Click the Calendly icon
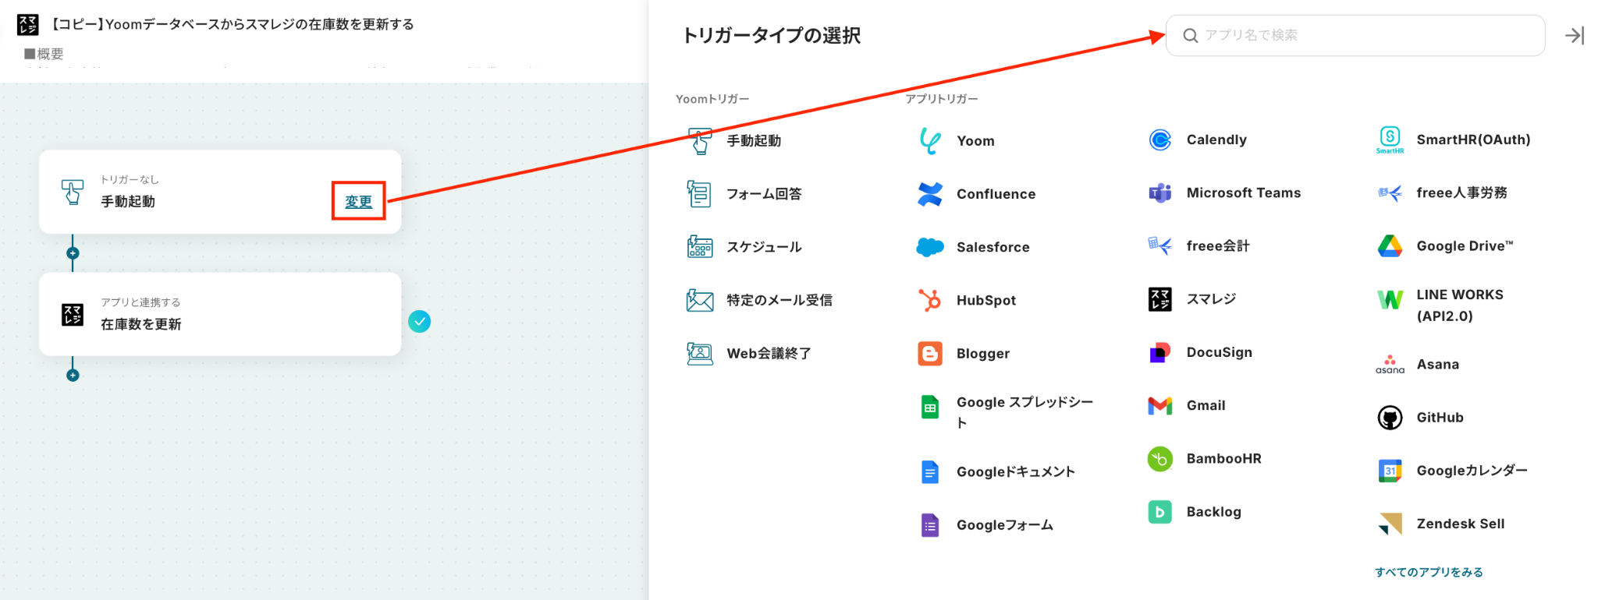 click(x=1160, y=139)
